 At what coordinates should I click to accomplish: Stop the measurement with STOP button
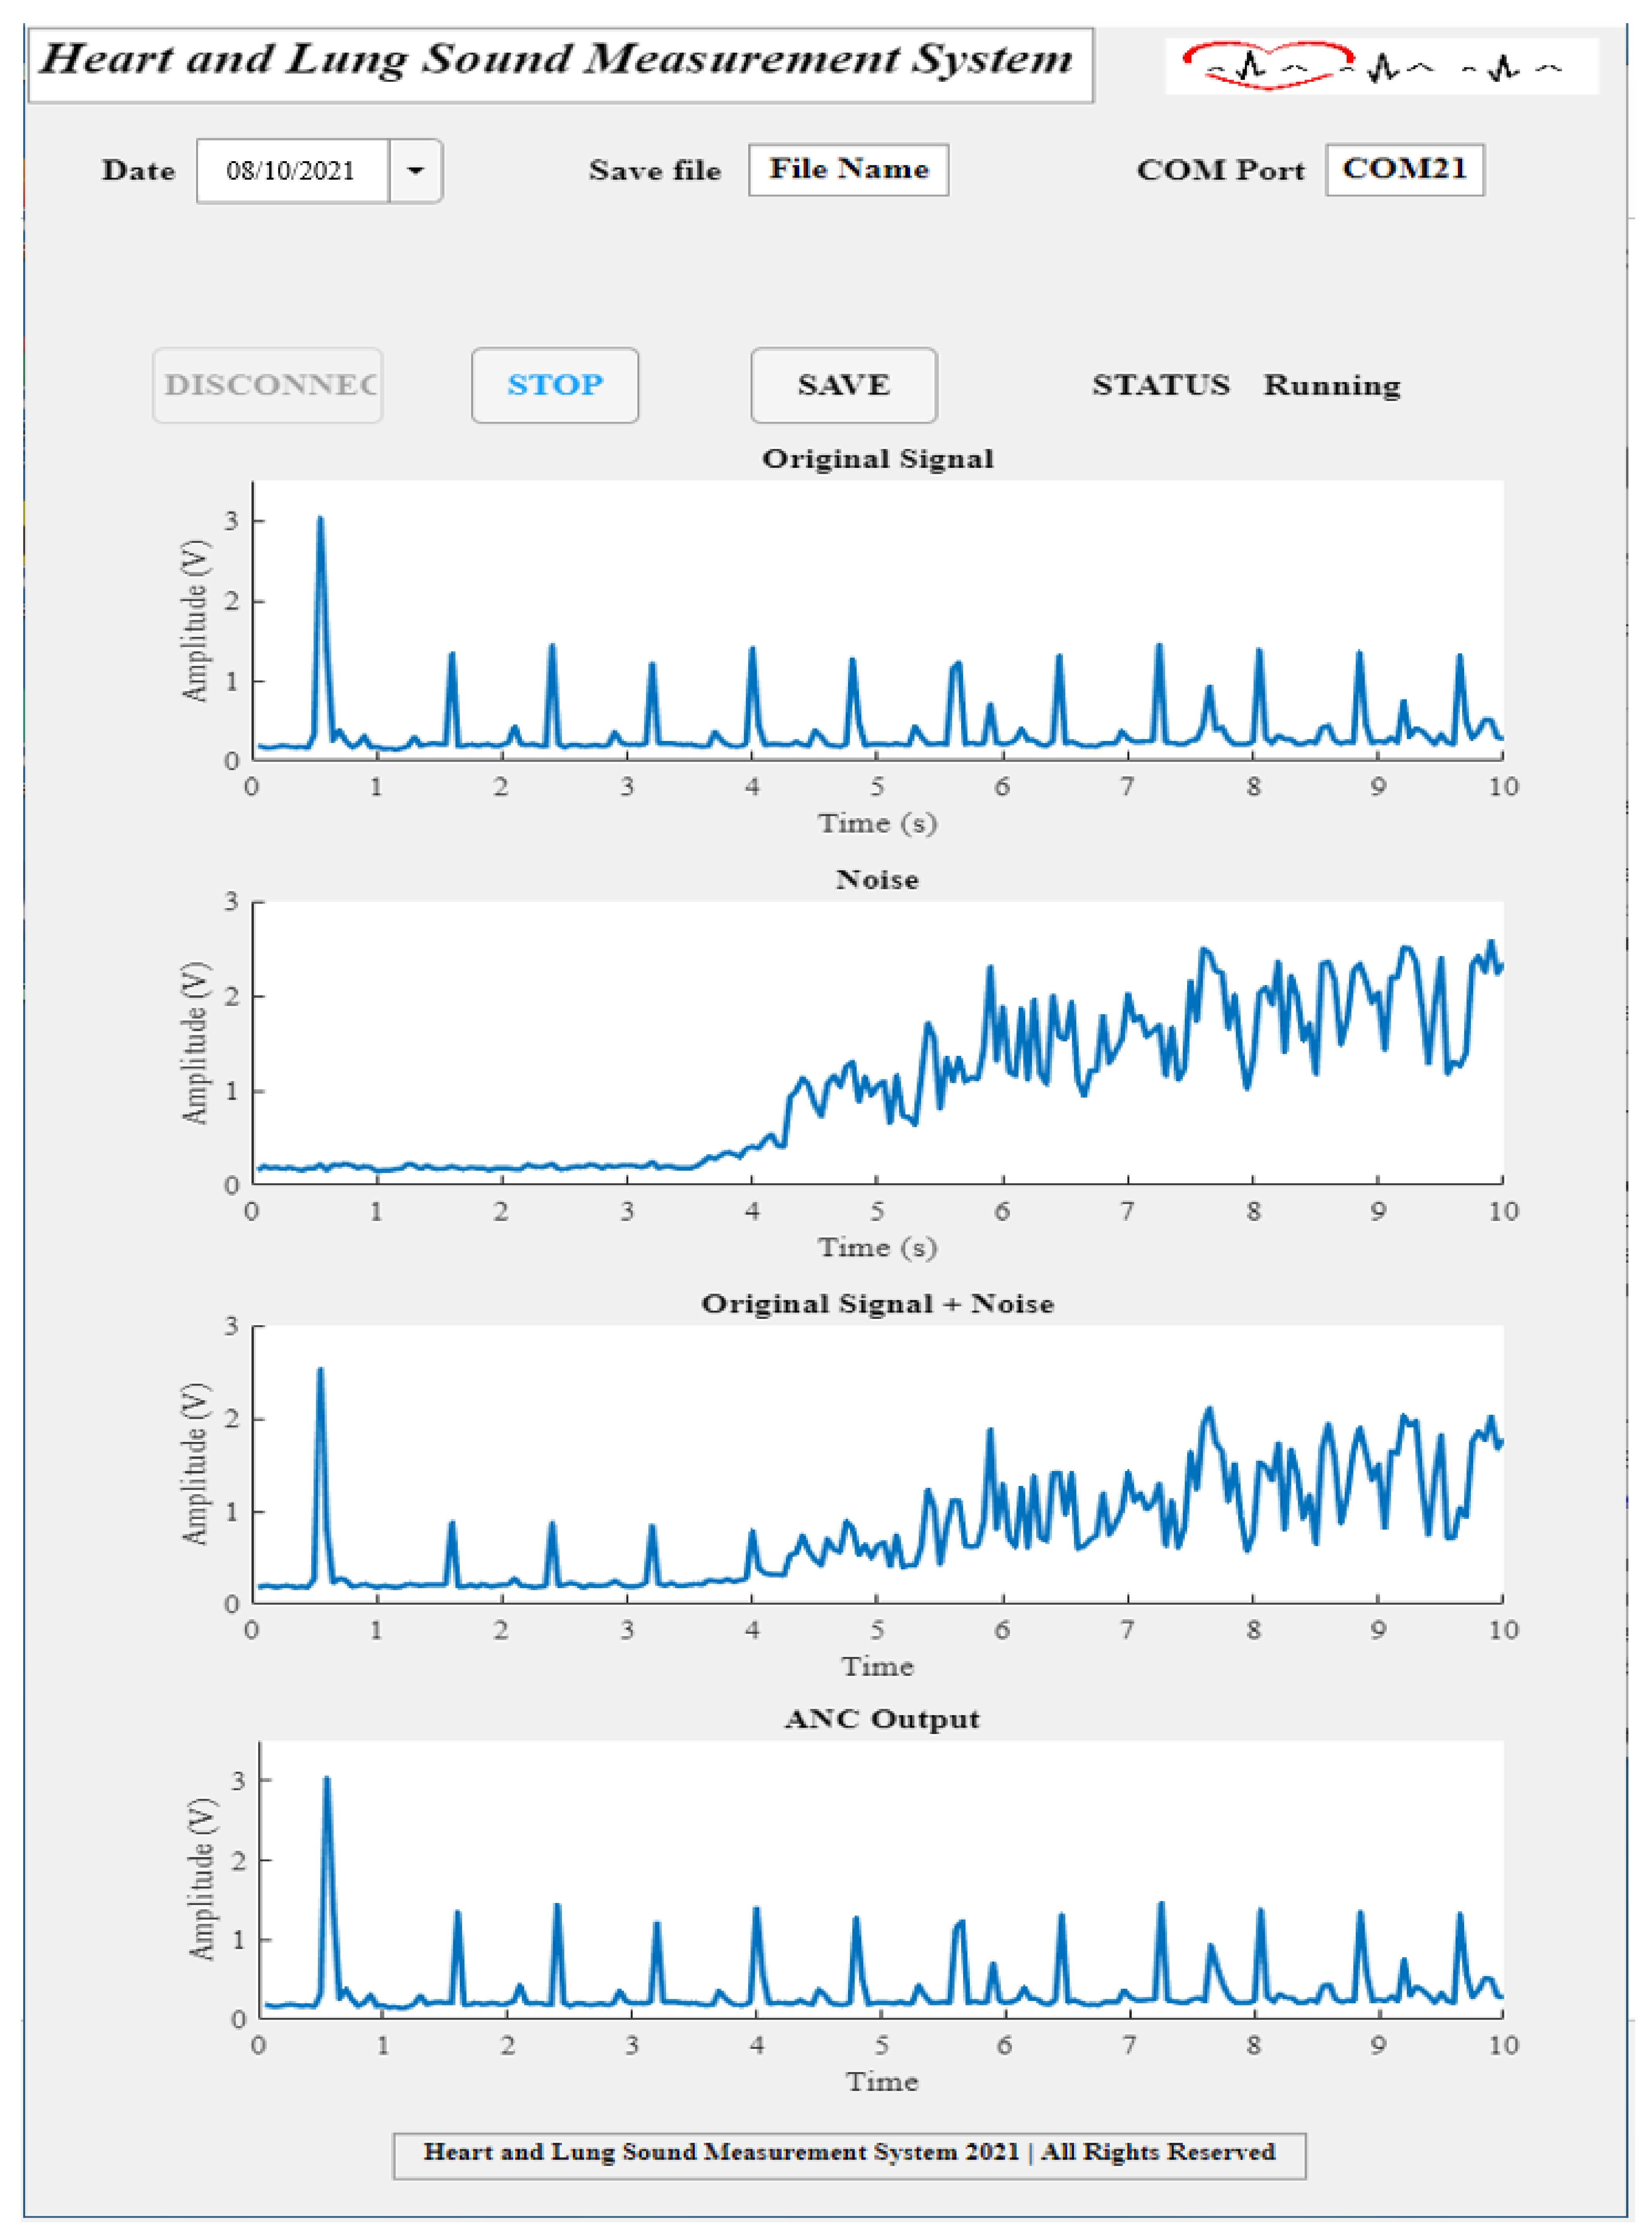(555, 385)
